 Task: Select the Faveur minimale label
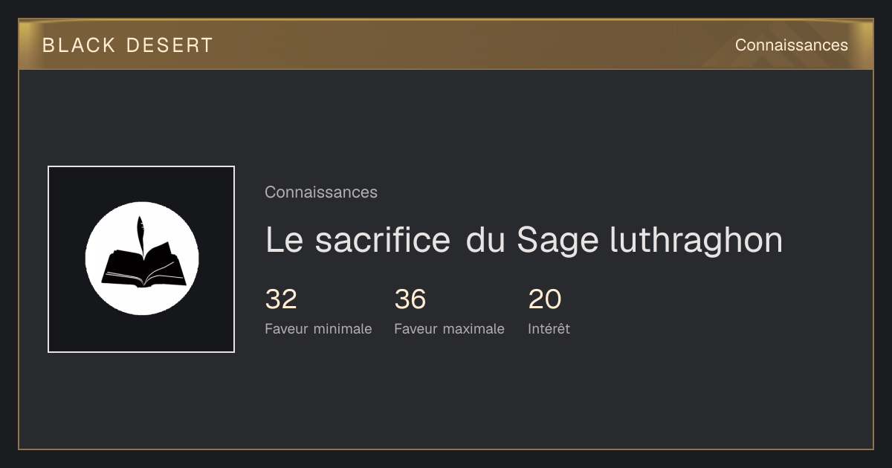point(318,329)
